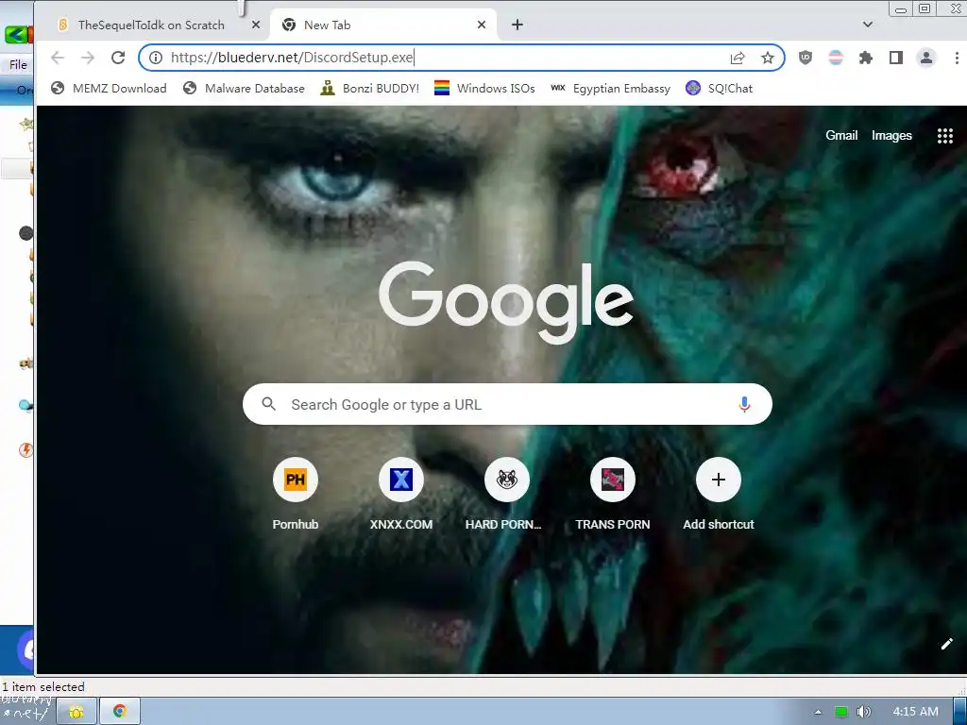Open the MEMZ Download bookmark

point(110,88)
